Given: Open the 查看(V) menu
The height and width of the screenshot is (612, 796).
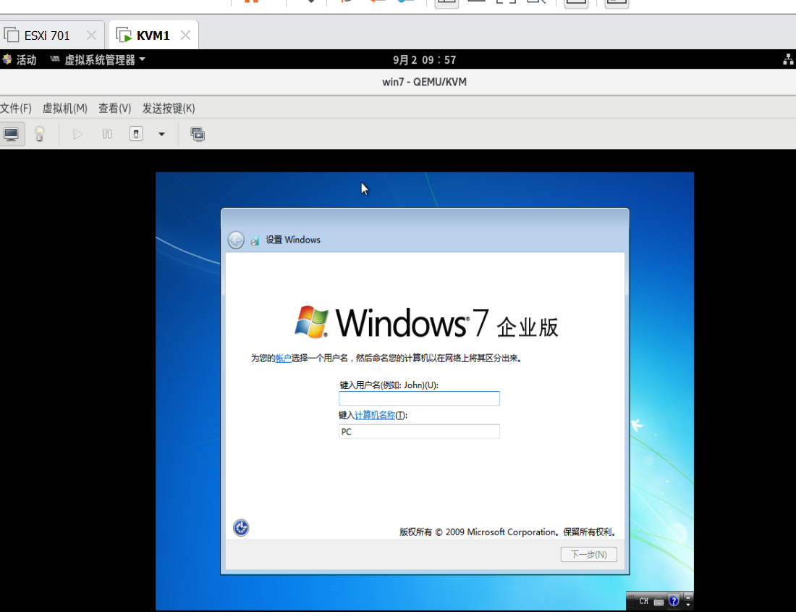Looking at the screenshot, I should pos(115,108).
